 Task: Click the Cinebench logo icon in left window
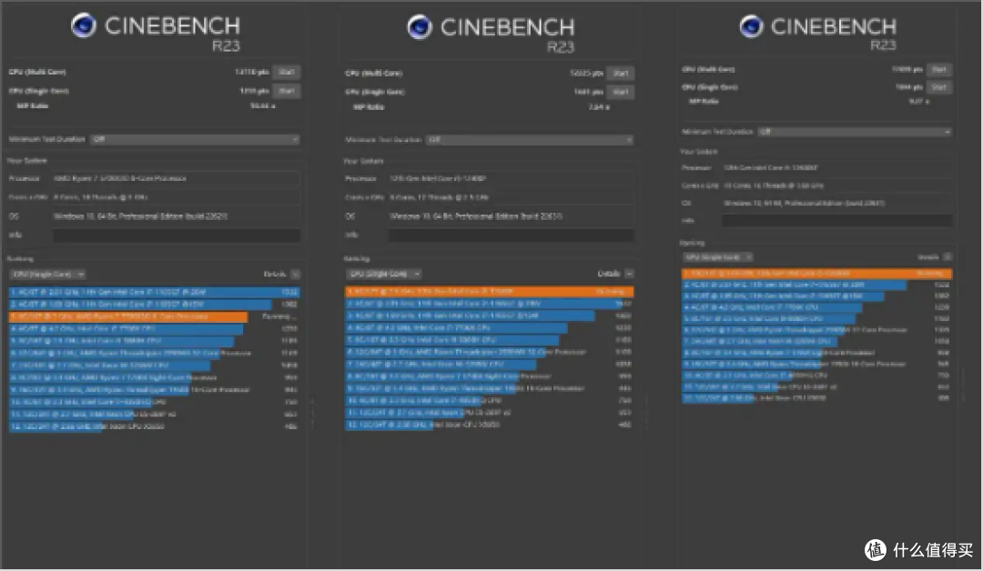coord(84,25)
